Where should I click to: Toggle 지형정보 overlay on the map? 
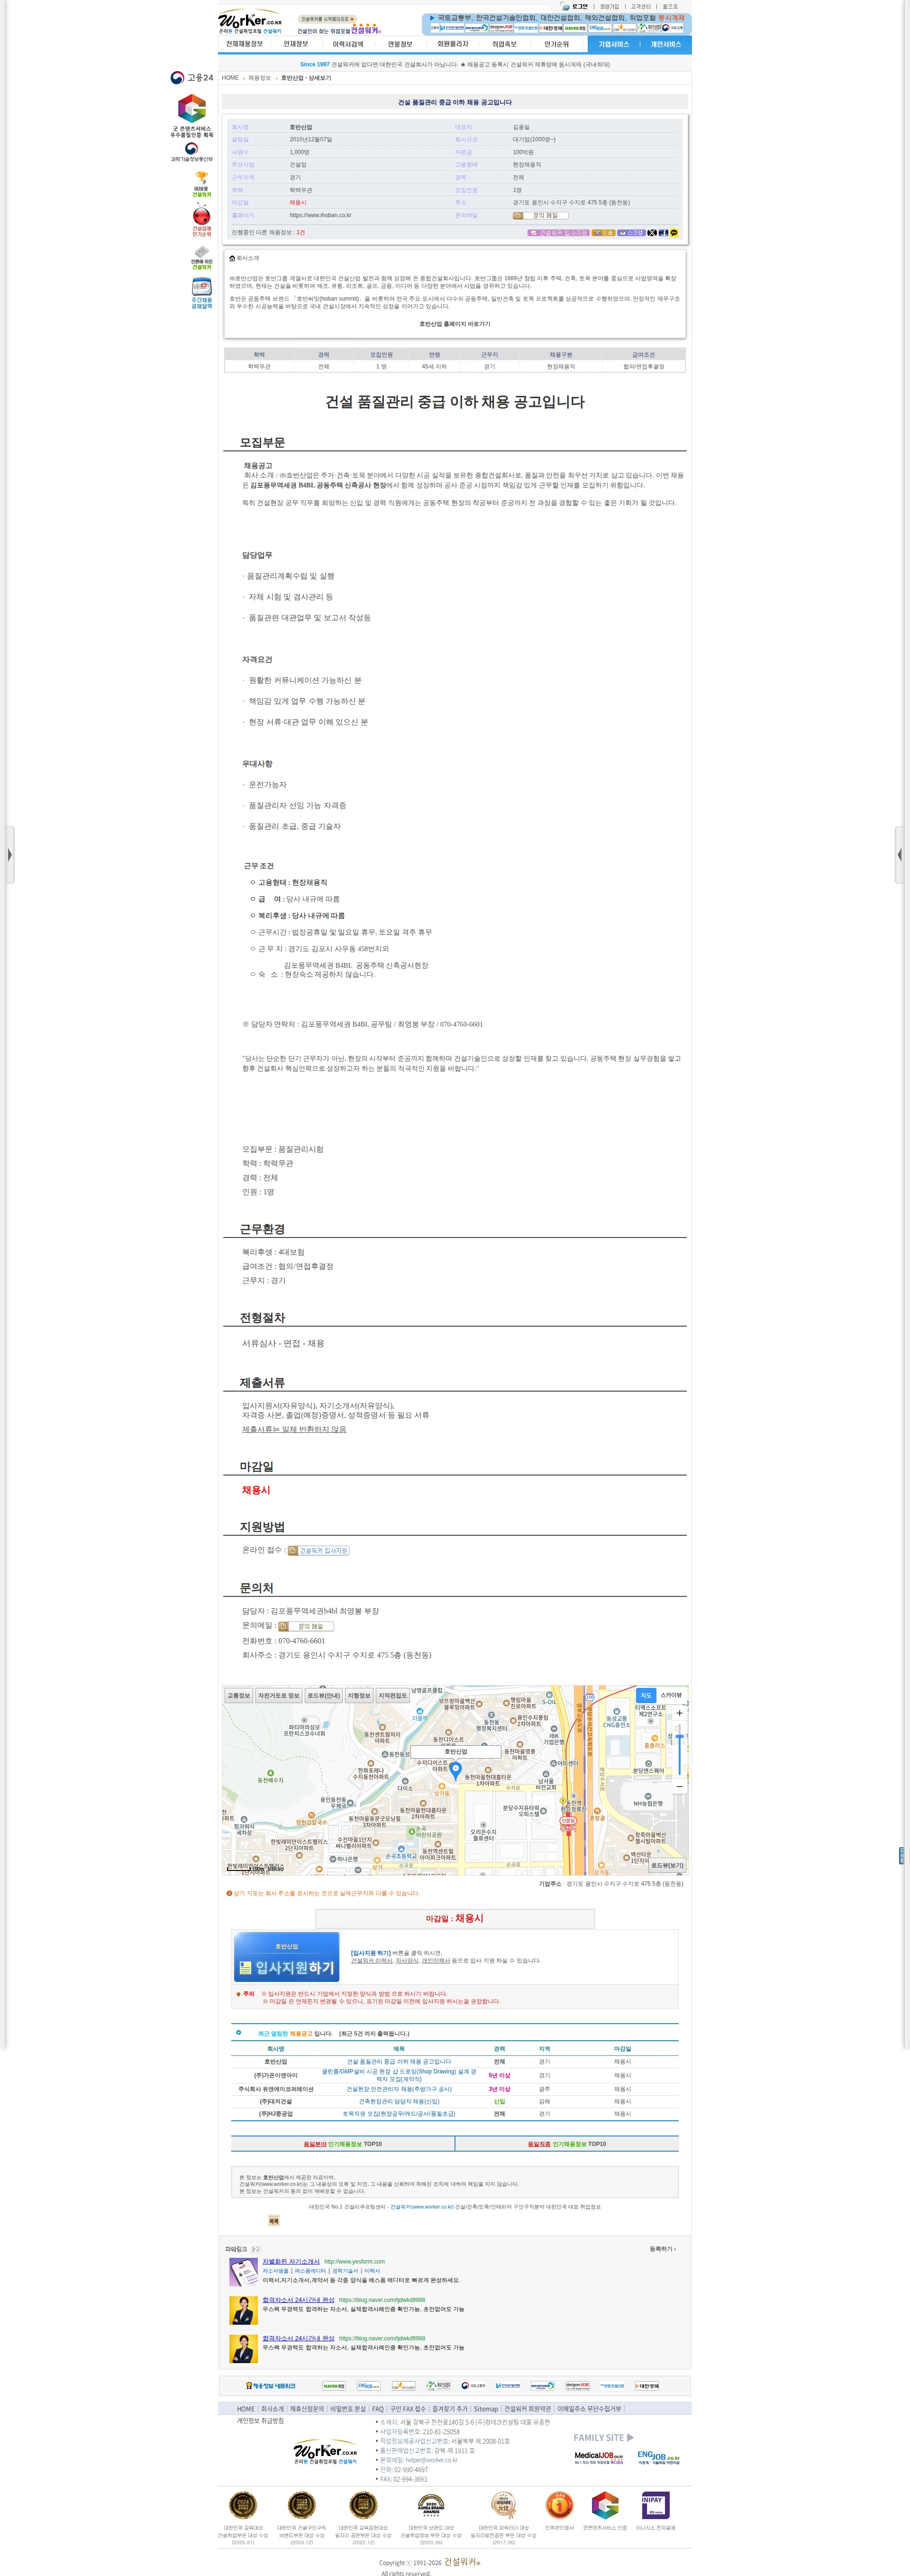coord(359,1696)
